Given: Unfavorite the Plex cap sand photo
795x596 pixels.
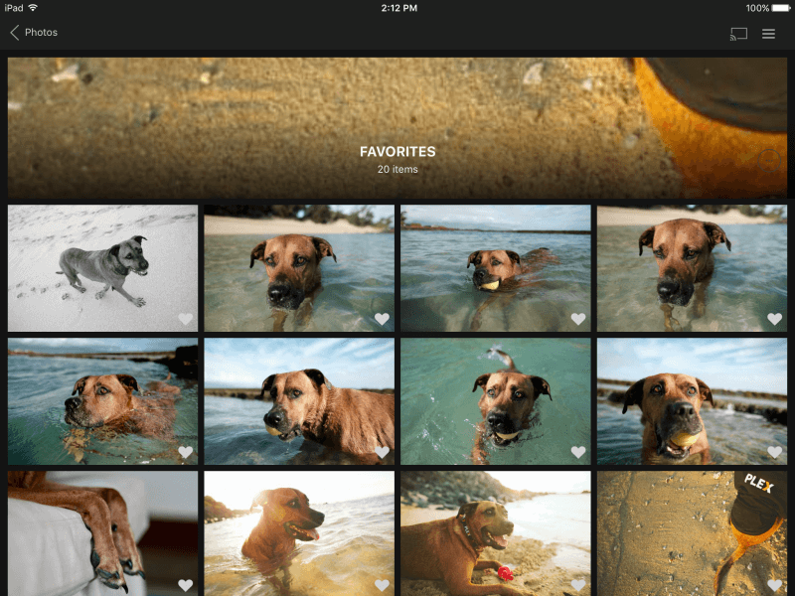Looking at the screenshot, I should point(774,585).
